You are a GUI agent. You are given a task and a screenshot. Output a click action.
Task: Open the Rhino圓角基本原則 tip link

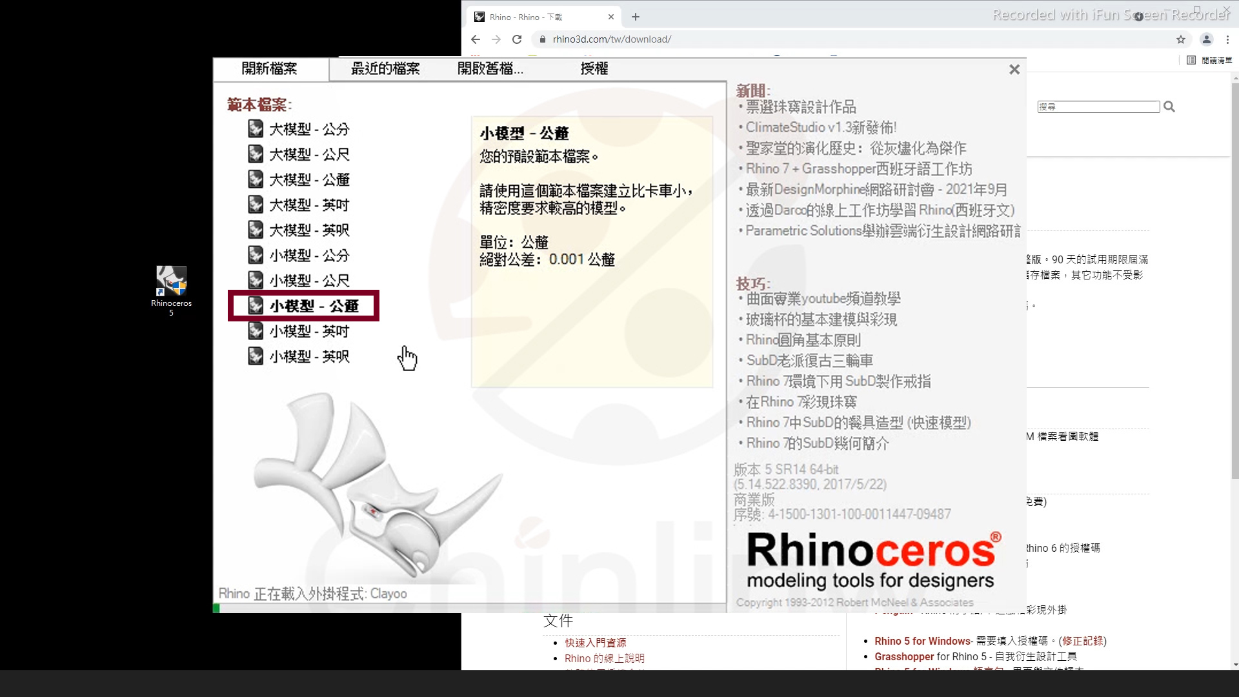click(x=803, y=340)
